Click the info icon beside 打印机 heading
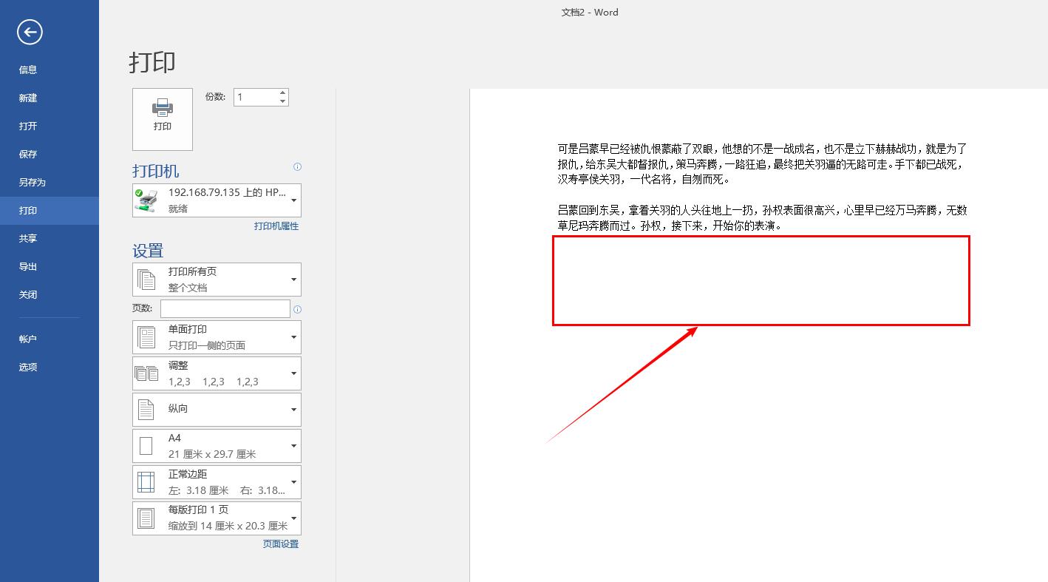This screenshot has width=1048, height=582. pos(297,167)
